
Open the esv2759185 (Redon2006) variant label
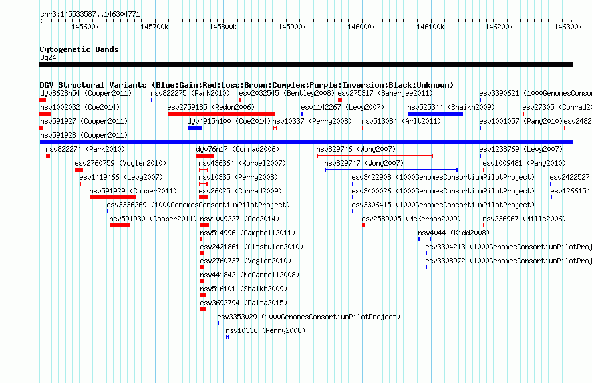pyautogui.click(x=211, y=107)
